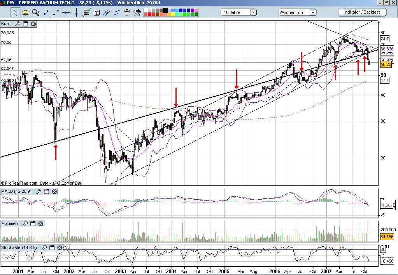The height and width of the screenshot is (275, 398).
Task: Select the text annotation tool
Action: click(96, 13)
